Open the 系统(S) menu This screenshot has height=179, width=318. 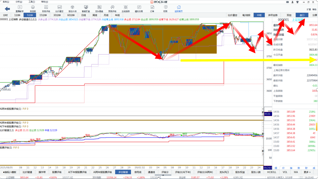(x=6, y=2)
